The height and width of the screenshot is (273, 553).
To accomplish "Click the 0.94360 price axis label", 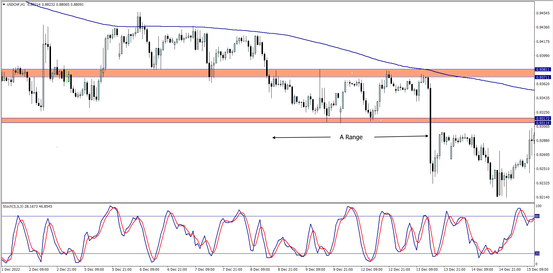I will (x=543, y=27).
